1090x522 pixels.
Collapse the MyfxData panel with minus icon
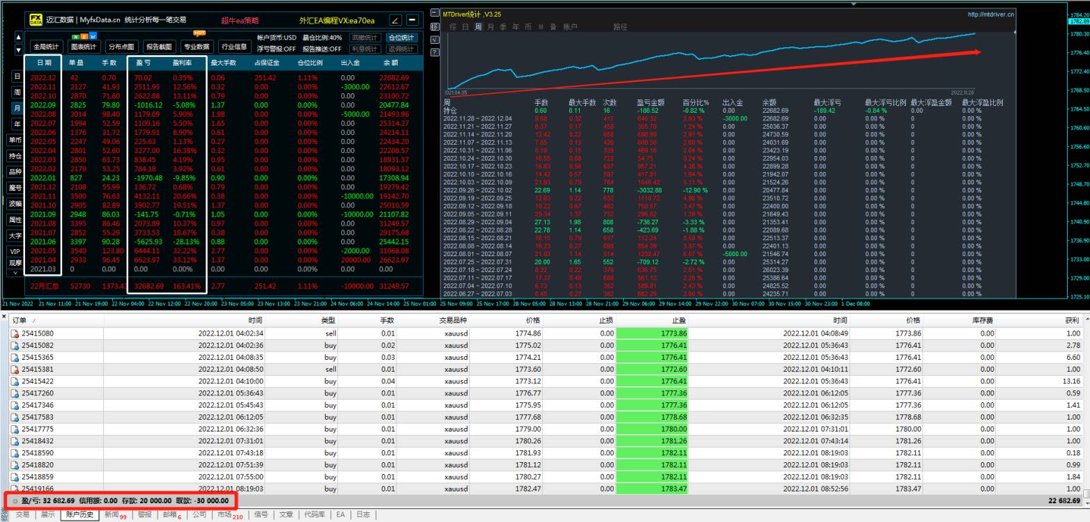tap(412, 21)
